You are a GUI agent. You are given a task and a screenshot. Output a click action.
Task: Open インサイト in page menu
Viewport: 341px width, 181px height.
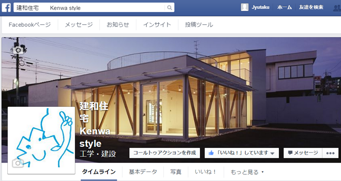[x=157, y=25]
